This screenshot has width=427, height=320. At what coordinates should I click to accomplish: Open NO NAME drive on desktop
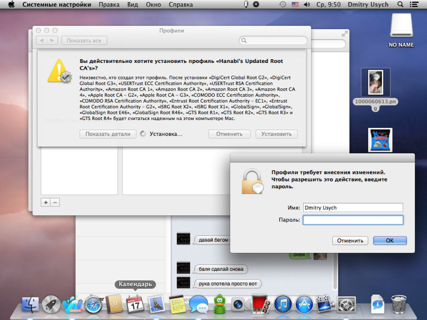[401, 31]
